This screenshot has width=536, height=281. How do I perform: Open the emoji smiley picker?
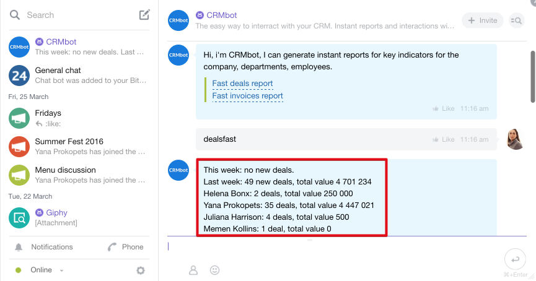214,270
